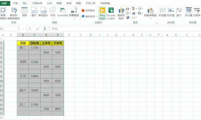Expand the PivotChart (数据透视图) dropdown arrow
This screenshot has height=120, width=201.
coord(151,19)
